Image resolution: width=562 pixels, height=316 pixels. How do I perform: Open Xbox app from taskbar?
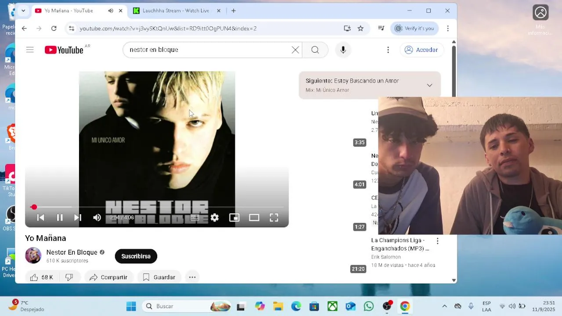pyautogui.click(x=332, y=306)
